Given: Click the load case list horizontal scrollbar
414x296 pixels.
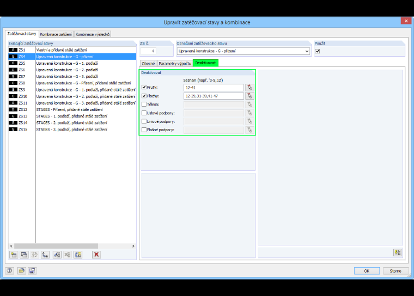Looking at the screenshot, I should pyautogui.click(x=56, y=246).
